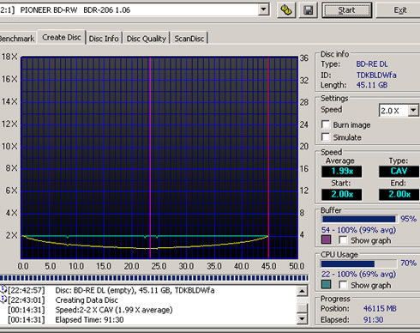Click the log info icon at 22:42:57 entry
This screenshot has height=333, width=420.
tap(3, 289)
